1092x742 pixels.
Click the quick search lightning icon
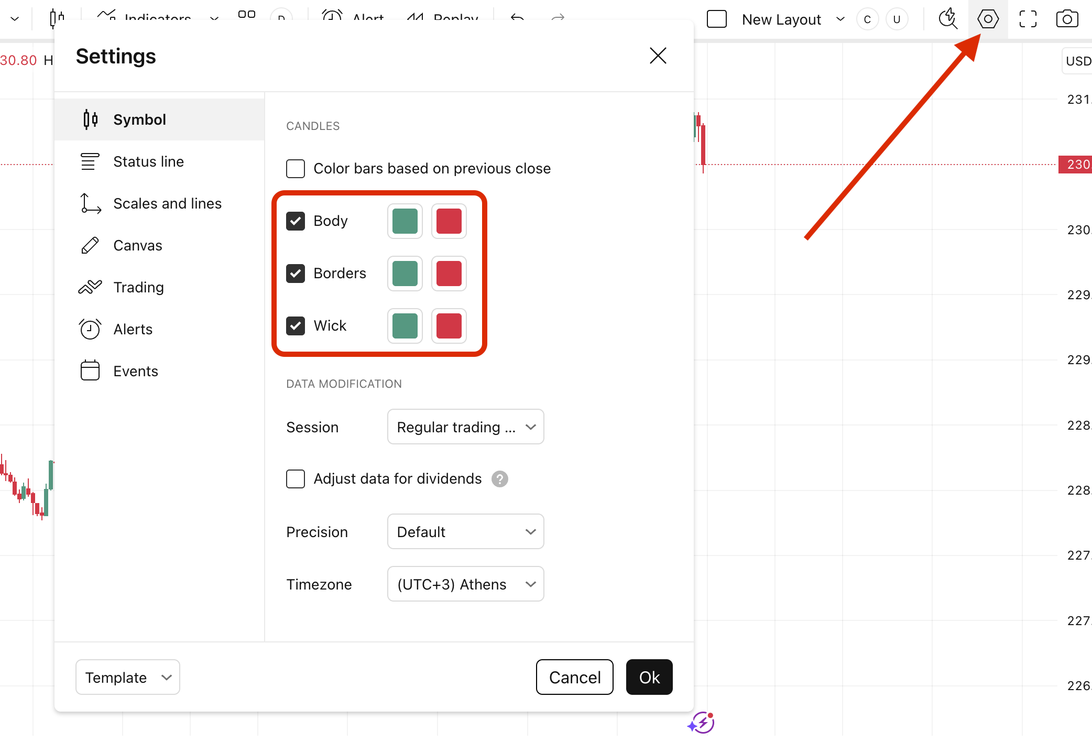(x=947, y=19)
